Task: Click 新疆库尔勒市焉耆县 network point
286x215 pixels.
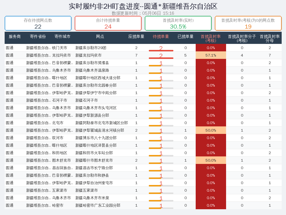Action: [x=92, y=63]
